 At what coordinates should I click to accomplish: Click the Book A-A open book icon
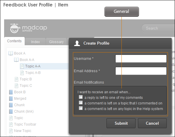(16, 60)
